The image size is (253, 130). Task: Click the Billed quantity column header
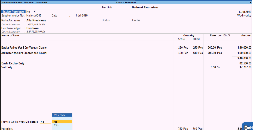click(196, 39)
